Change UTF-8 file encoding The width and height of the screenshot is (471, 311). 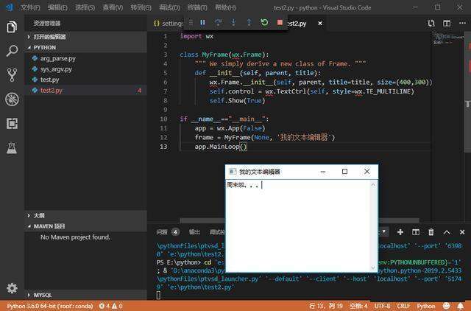(x=382, y=306)
